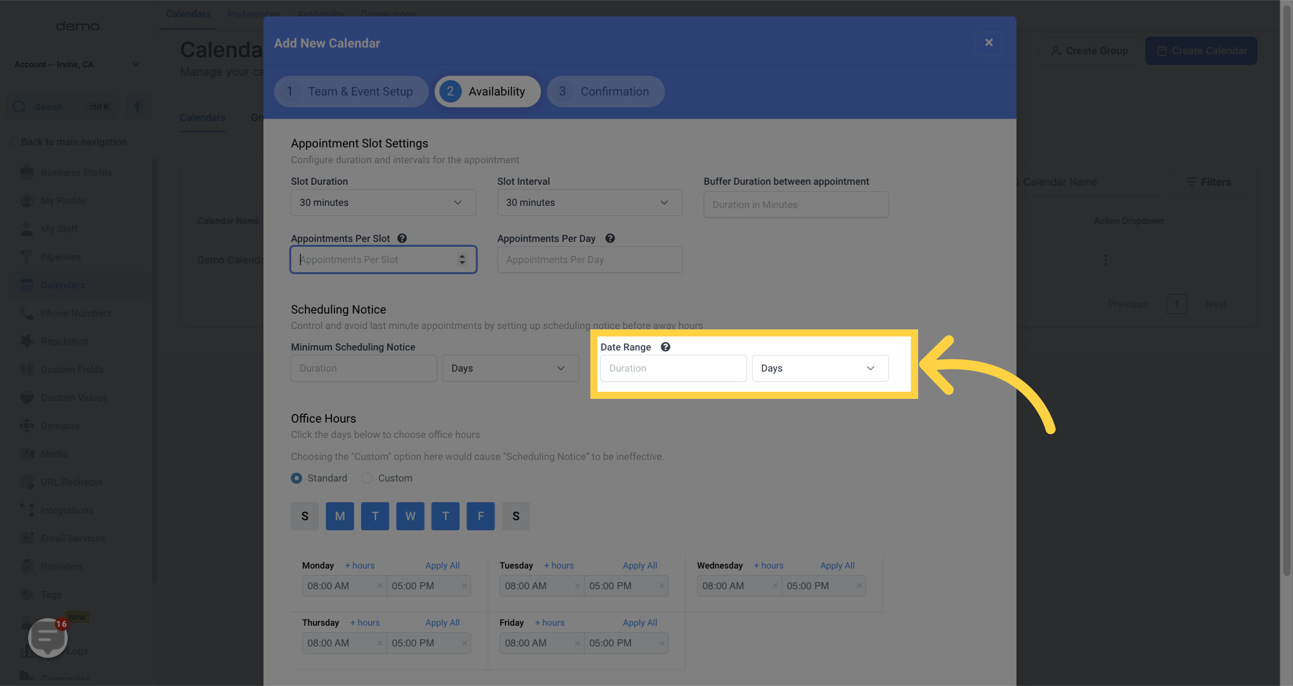Select the Standard office hours radio button
The height and width of the screenshot is (686, 1293).
pos(297,478)
